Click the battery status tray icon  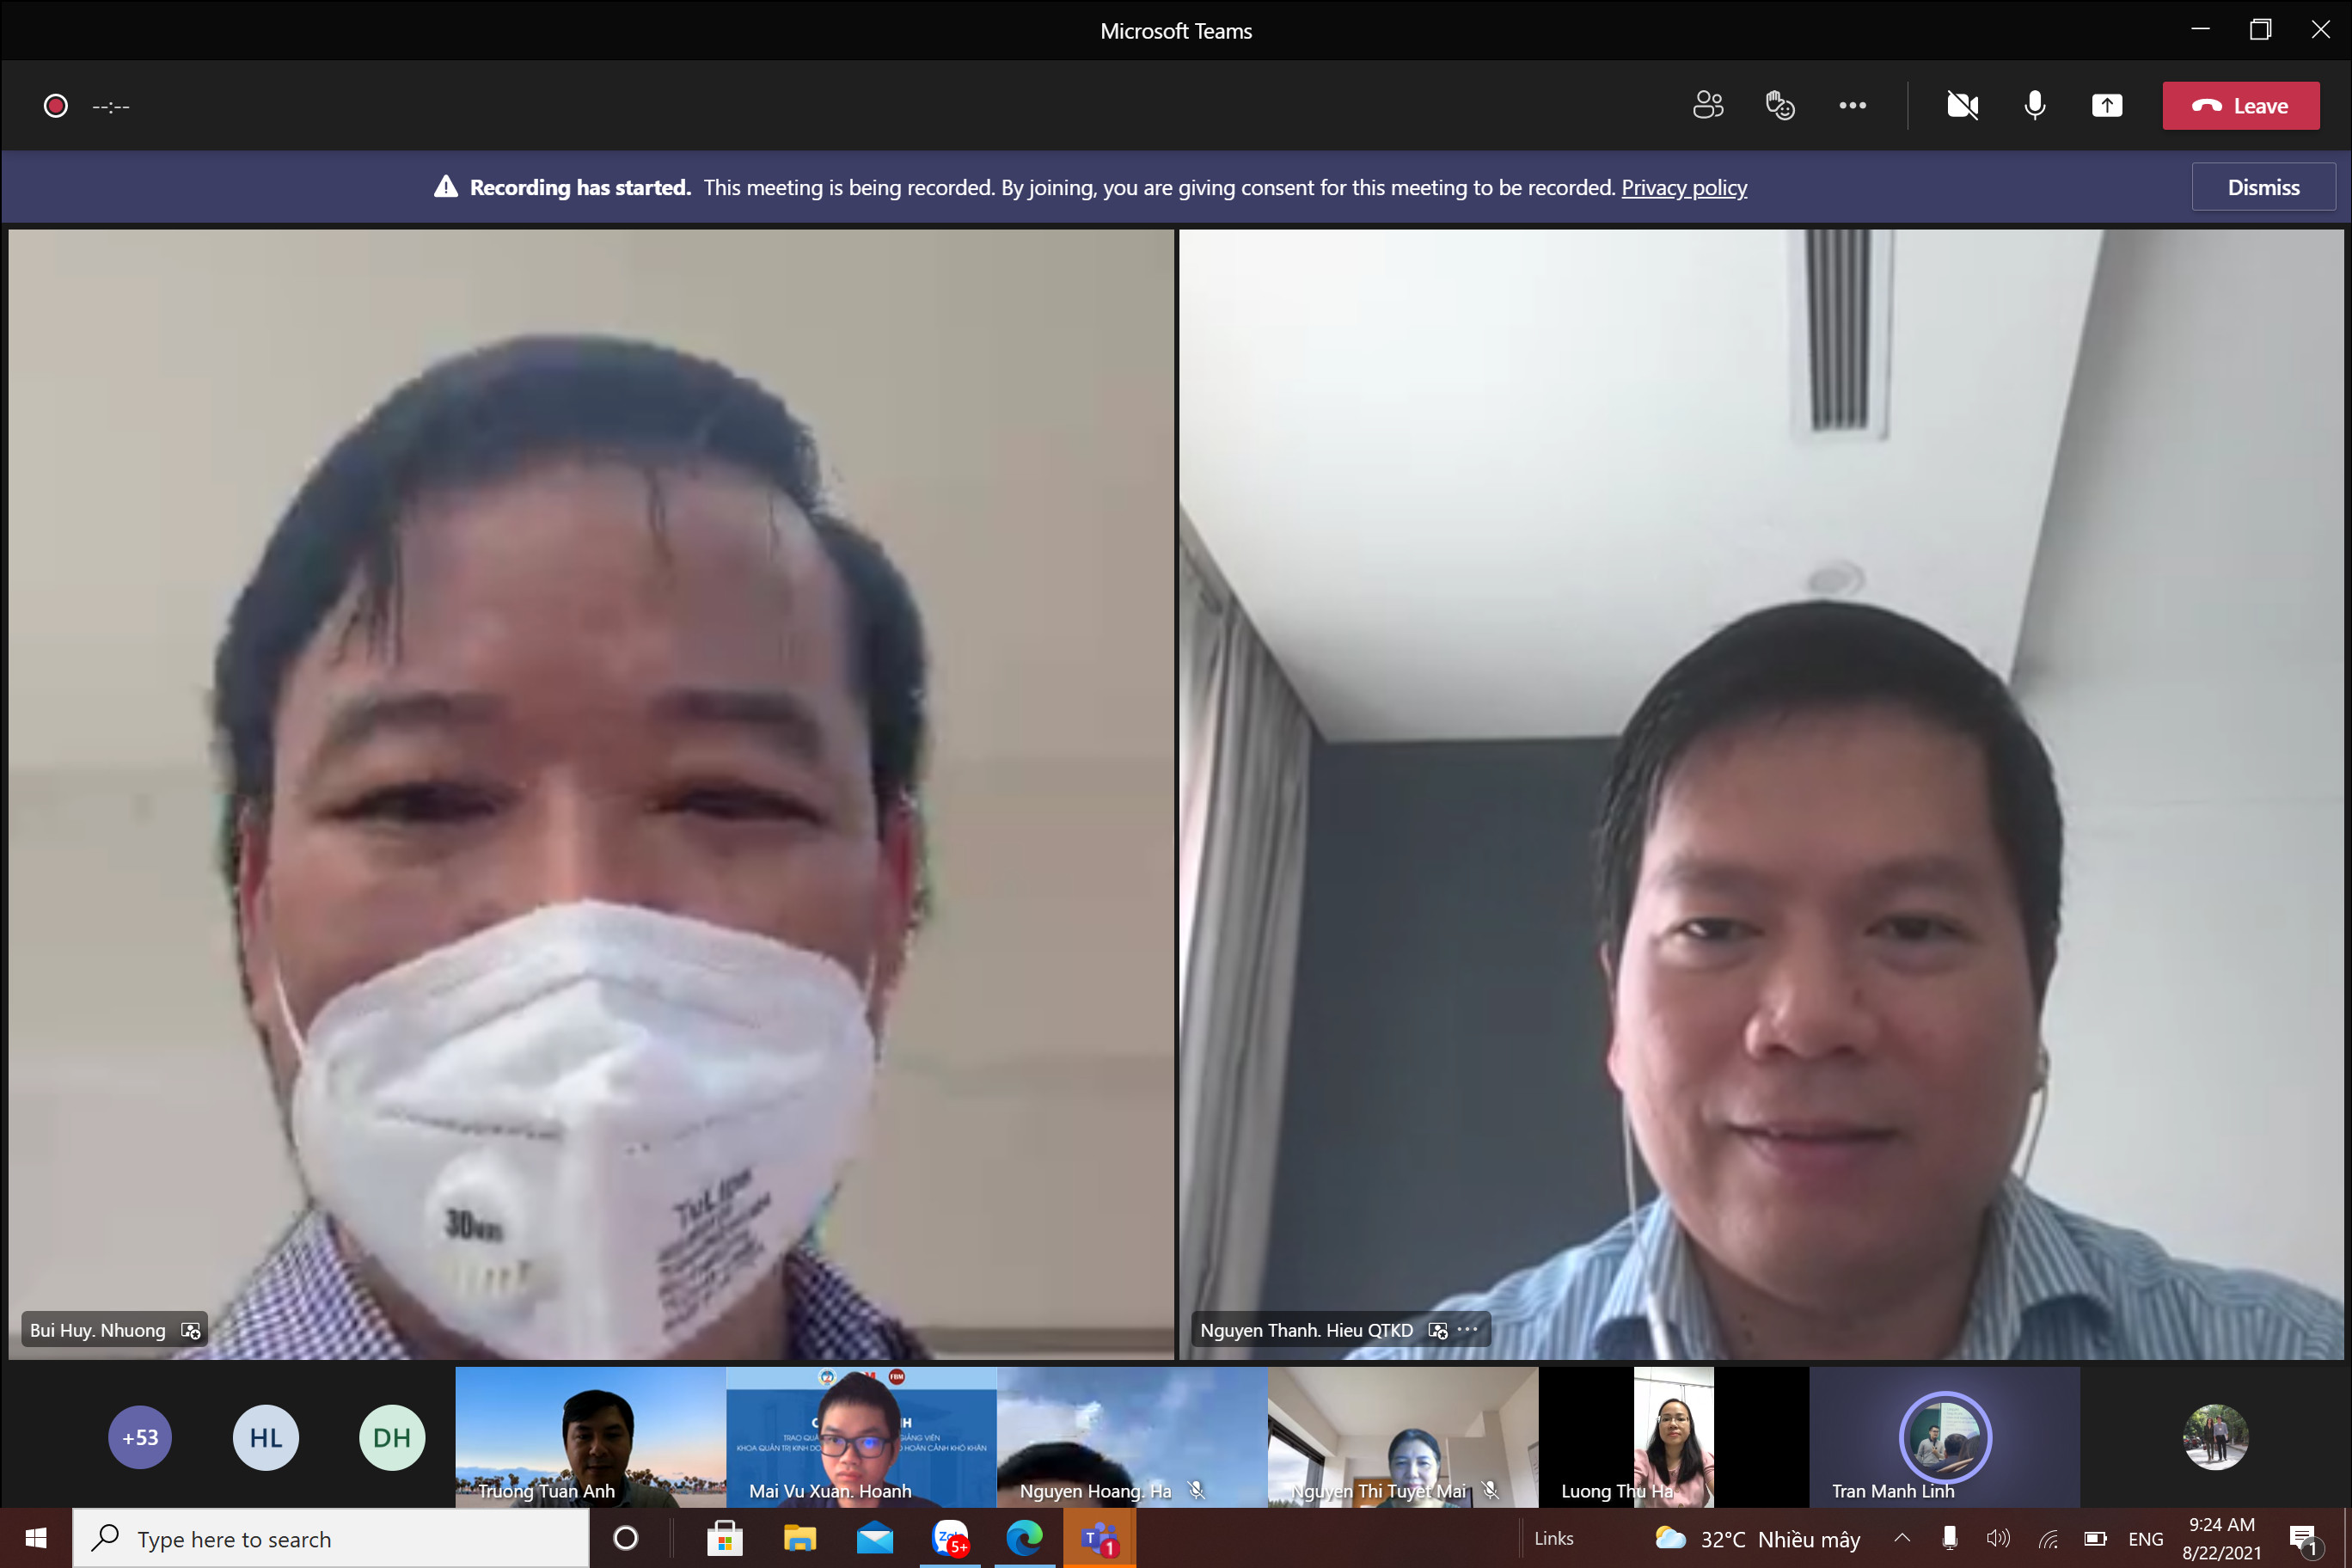[x=2095, y=1538]
